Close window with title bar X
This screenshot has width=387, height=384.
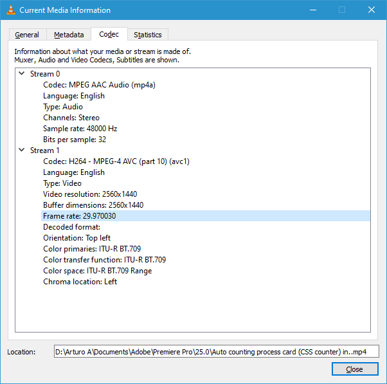(x=372, y=10)
